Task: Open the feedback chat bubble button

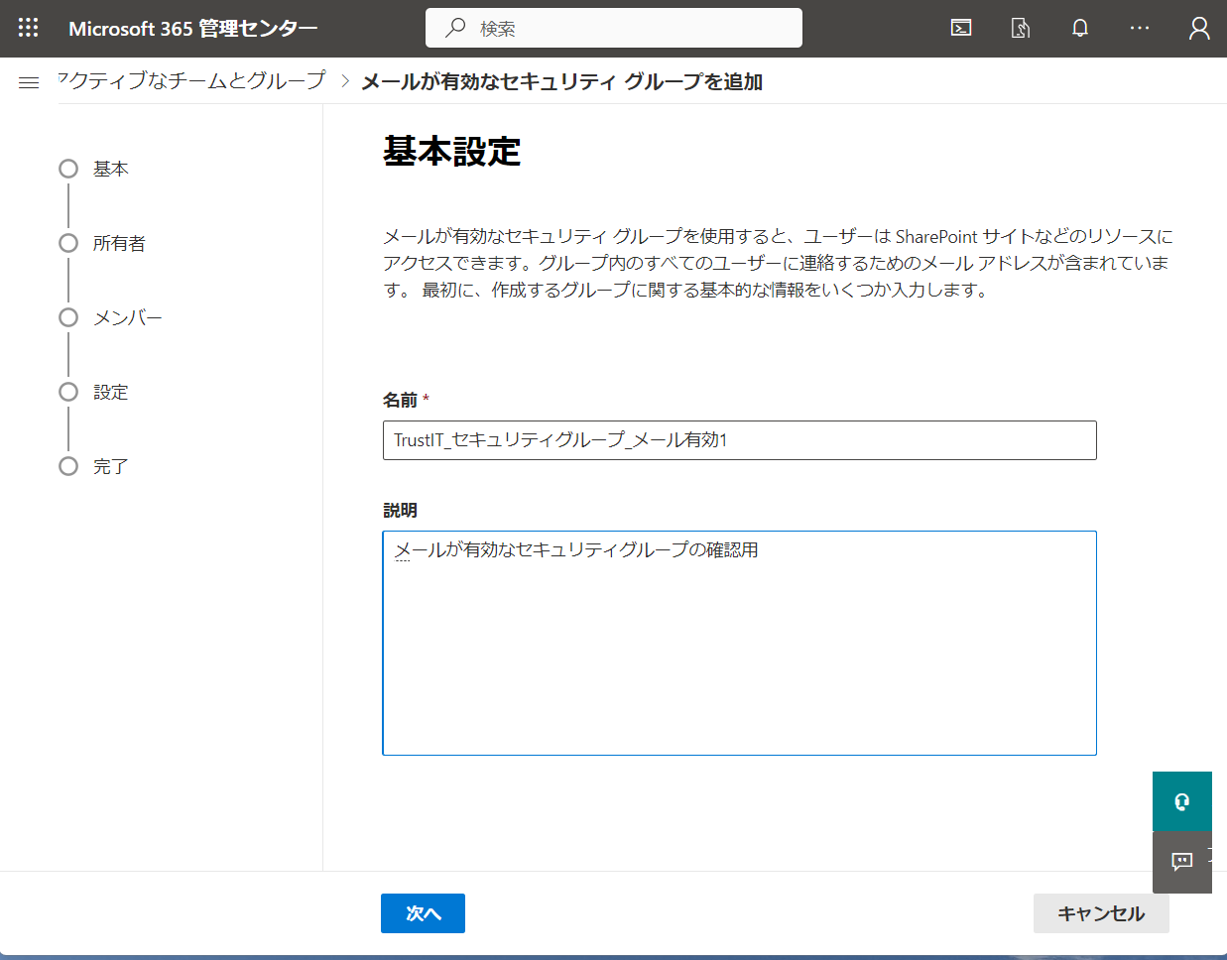Action: (1182, 862)
